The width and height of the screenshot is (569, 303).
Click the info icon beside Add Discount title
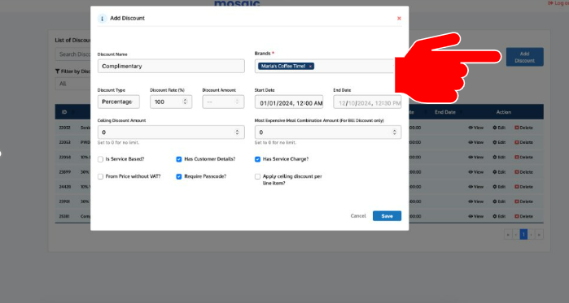[102, 19]
